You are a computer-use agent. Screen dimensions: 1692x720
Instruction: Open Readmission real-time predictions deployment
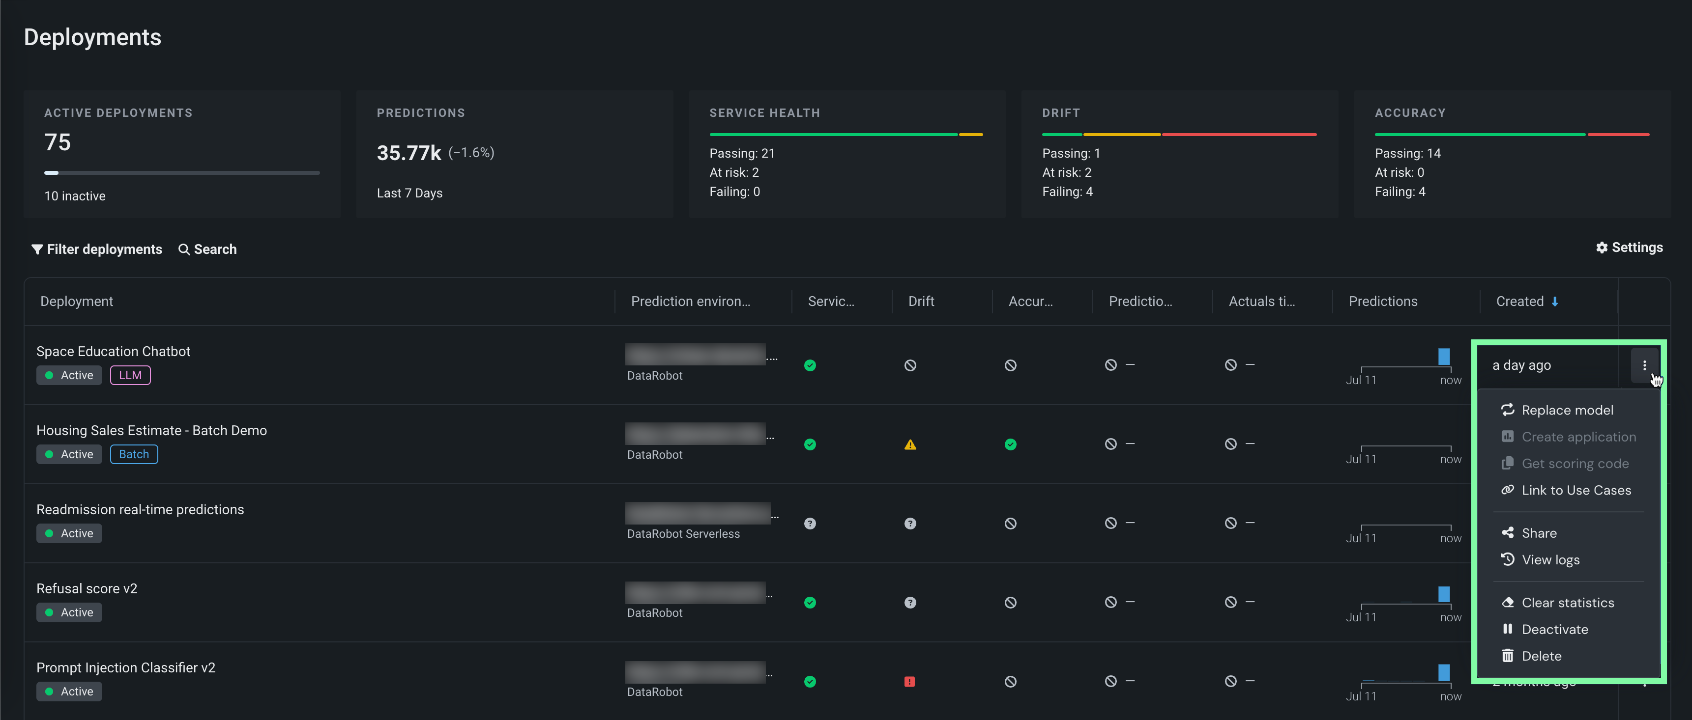point(140,509)
